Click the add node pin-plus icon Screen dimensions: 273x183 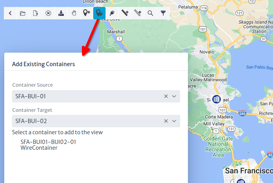[x=87, y=13]
